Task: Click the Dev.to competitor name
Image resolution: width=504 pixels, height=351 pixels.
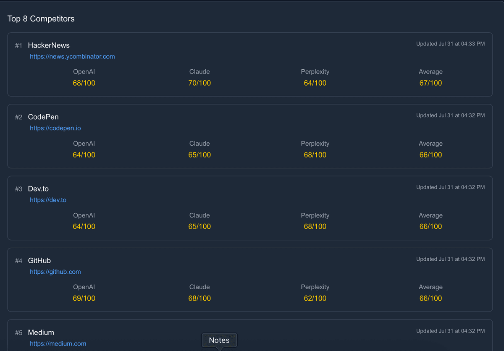Action: pyautogui.click(x=38, y=189)
